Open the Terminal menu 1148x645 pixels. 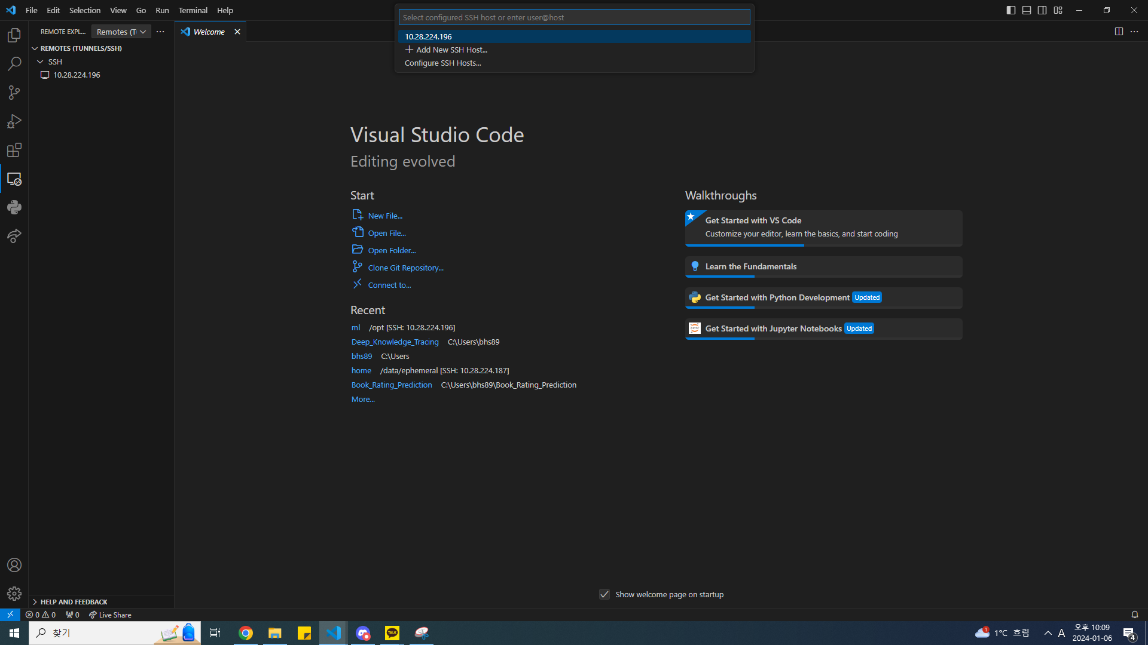tap(193, 10)
